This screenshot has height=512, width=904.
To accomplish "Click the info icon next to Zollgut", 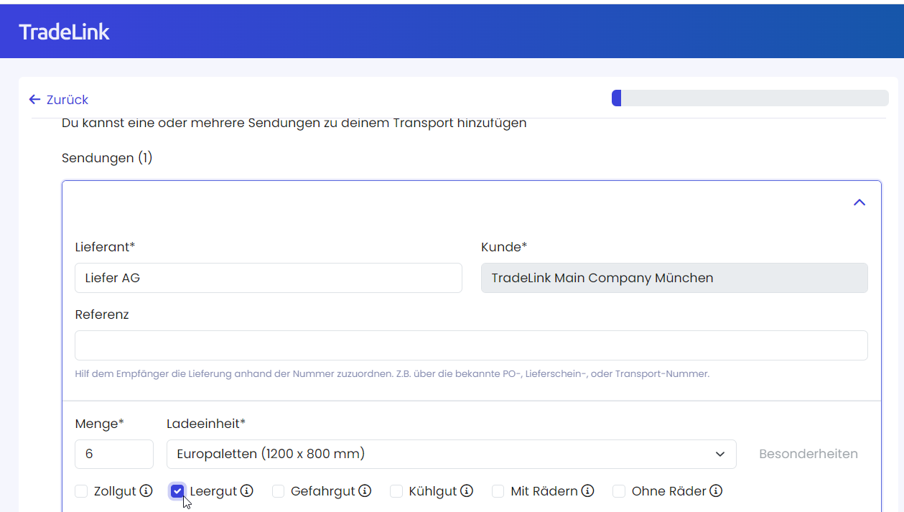I will [146, 491].
